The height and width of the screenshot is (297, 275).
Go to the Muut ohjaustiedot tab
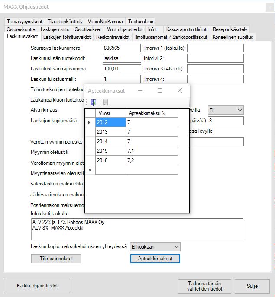pos(124,29)
